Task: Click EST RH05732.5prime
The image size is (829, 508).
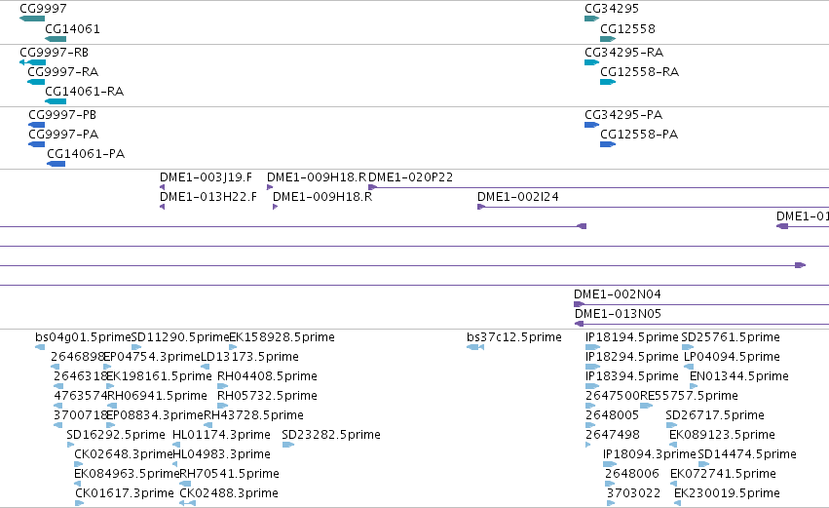Action: 267,396
